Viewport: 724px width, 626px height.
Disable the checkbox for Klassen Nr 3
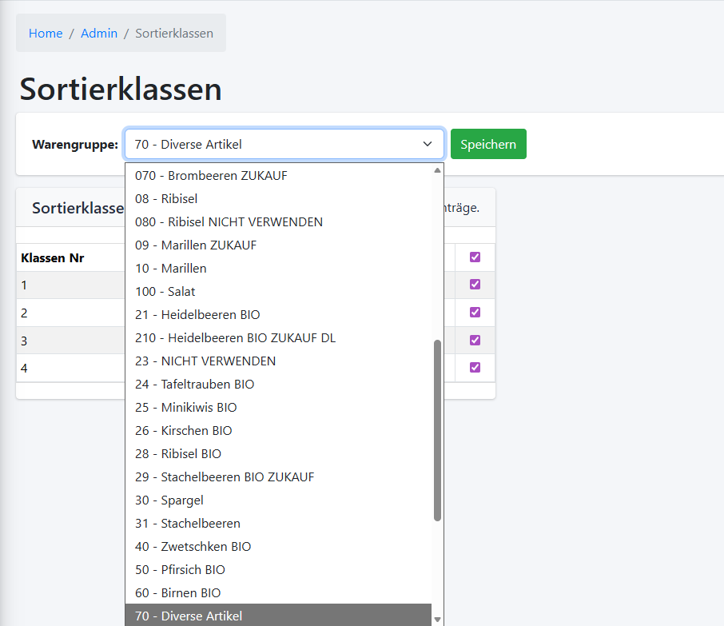coord(475,340)
